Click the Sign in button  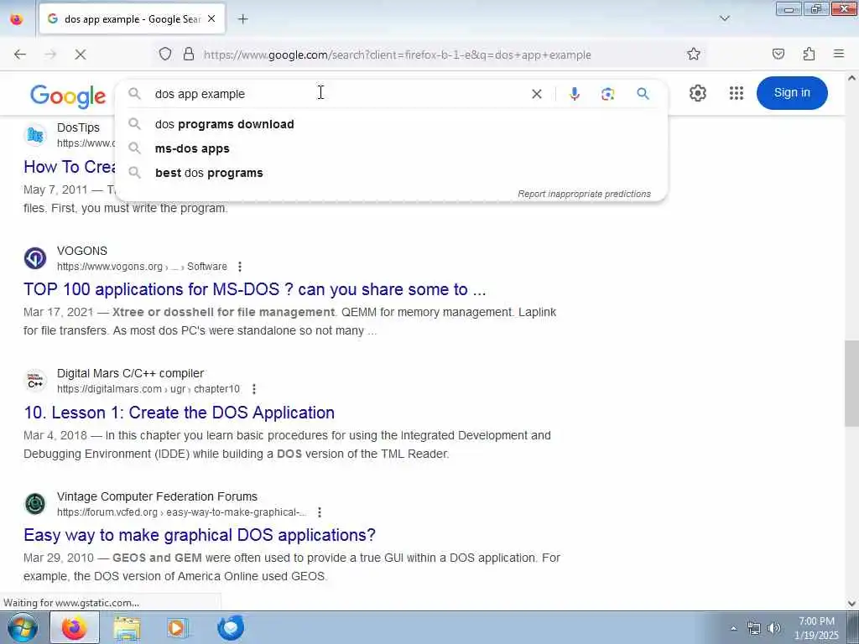(x=792, y=92)
